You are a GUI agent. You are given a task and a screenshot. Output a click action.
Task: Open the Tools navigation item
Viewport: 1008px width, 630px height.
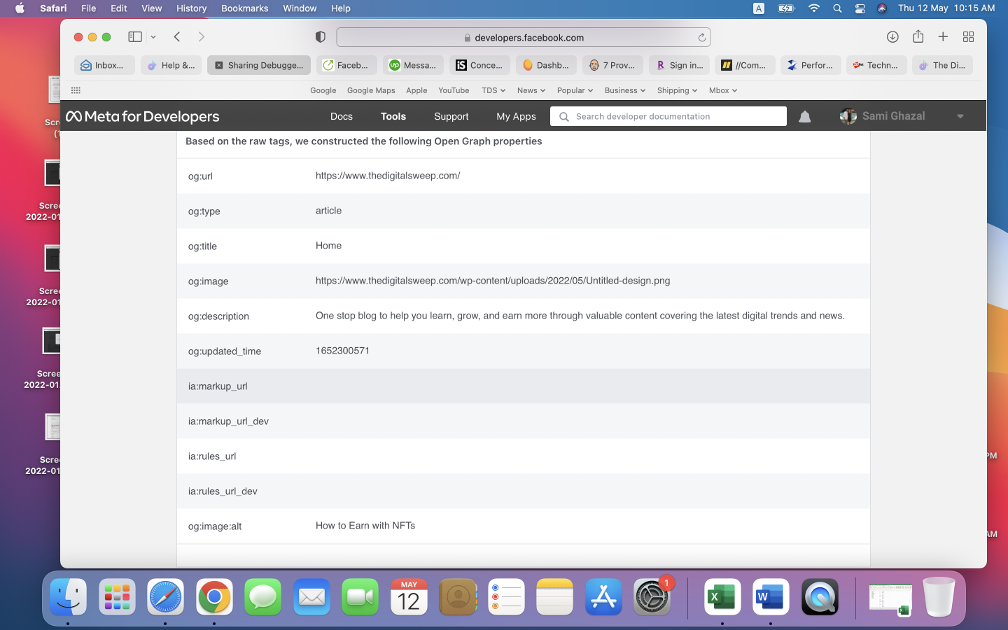pos(393,116)
